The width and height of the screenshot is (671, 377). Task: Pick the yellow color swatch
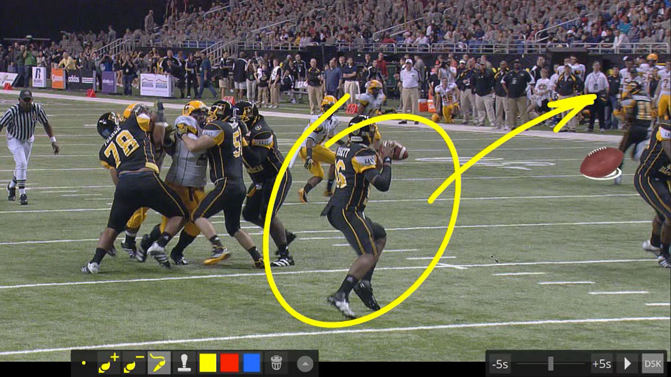208,363
